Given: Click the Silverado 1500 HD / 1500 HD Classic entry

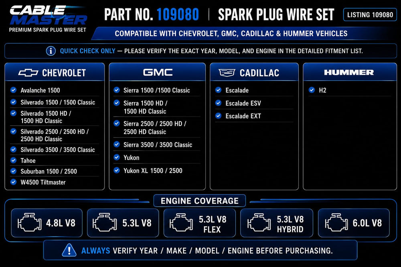Looking at the screenshot, I should (46, 117).
